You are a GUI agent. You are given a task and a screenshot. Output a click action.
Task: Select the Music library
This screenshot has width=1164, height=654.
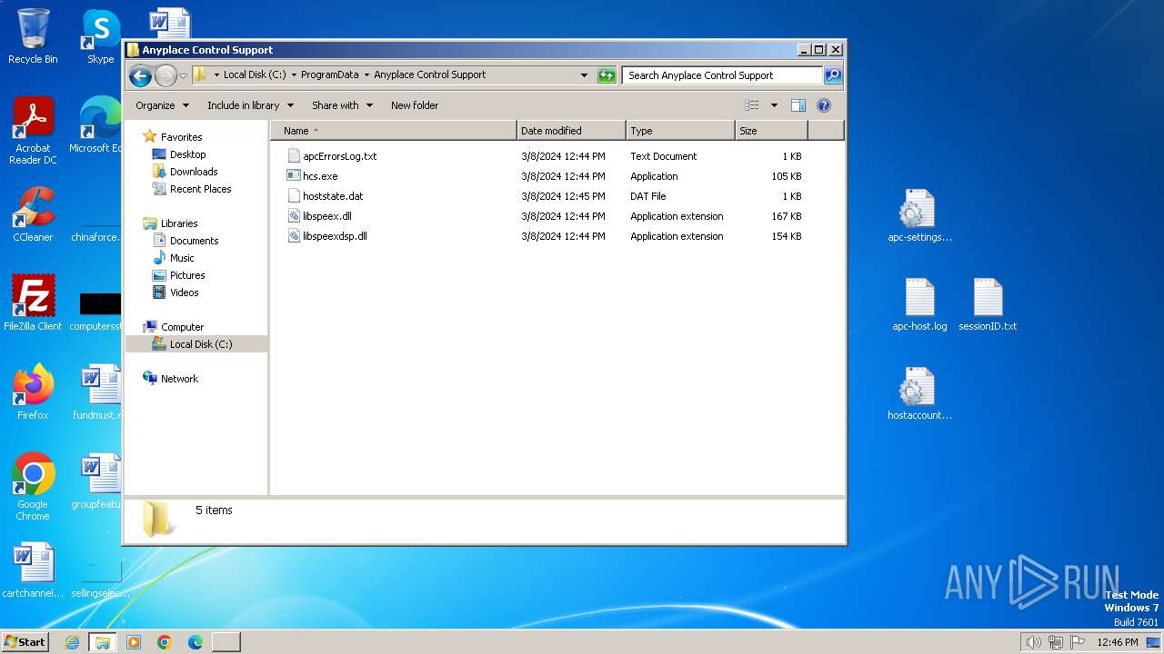point(182,258)
